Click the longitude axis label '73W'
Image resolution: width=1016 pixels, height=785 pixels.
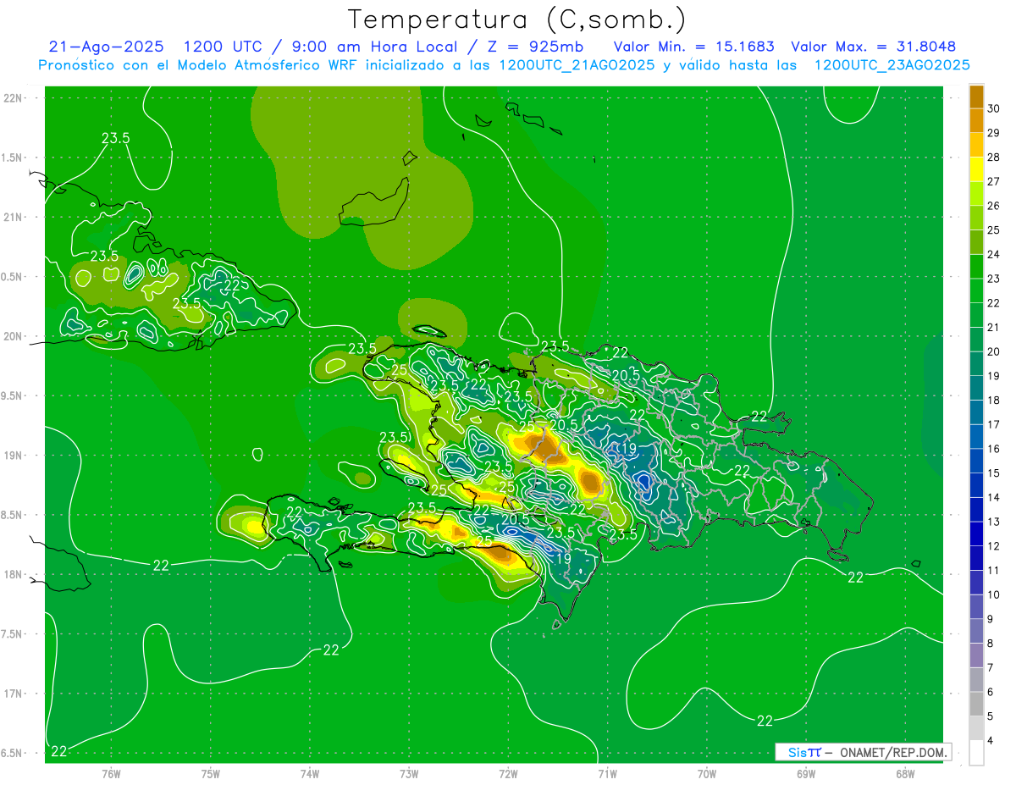pos(409,774)
